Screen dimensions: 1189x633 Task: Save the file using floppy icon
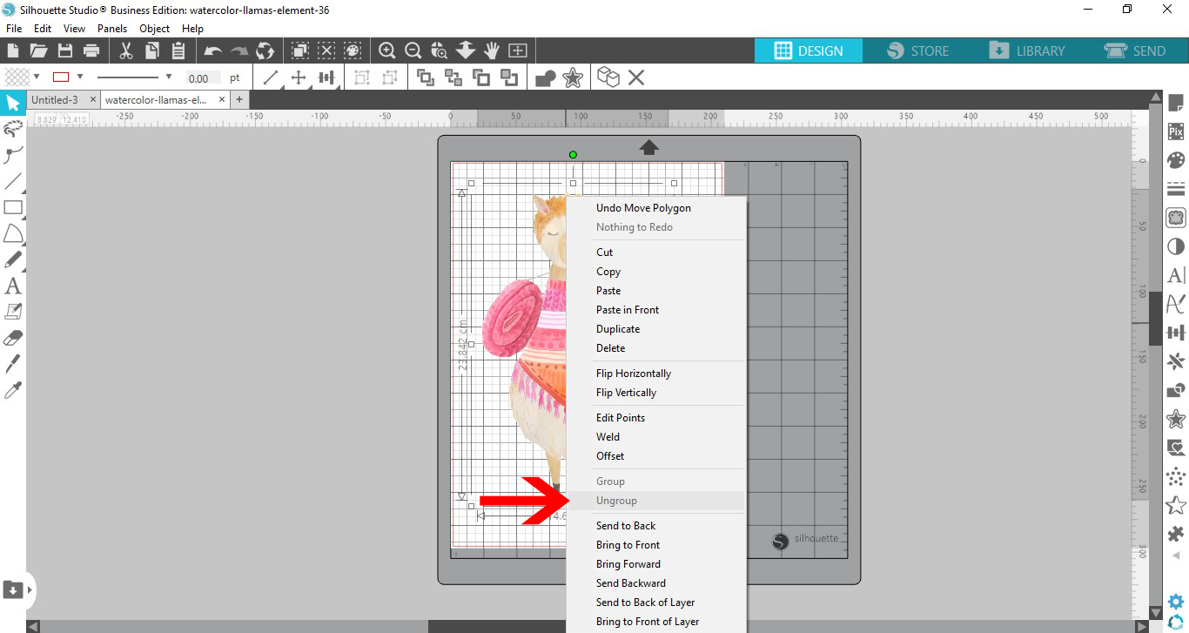coord(64,51)
